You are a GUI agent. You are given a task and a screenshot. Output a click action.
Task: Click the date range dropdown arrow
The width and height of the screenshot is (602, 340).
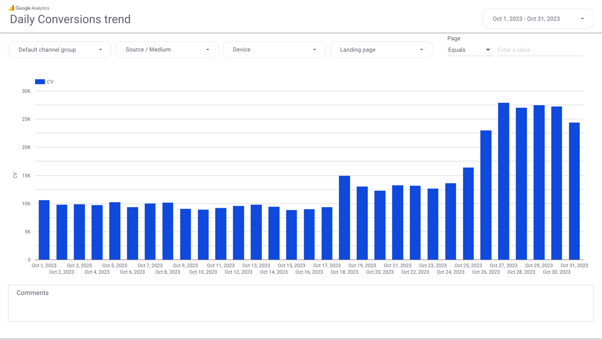click(x=582, y=19)
